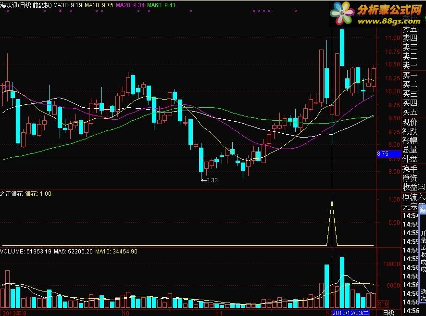Screen dimensions: 426x316
Task: Click the 买四 order row
Action: click(x=410, y=103)
